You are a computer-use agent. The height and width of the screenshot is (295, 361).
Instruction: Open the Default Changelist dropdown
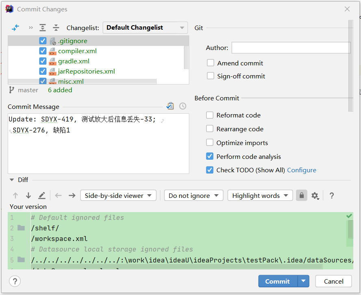(x=145, y=28)
